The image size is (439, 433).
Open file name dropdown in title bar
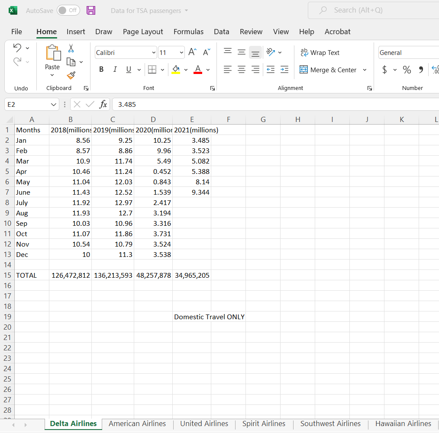pos(187,11)
